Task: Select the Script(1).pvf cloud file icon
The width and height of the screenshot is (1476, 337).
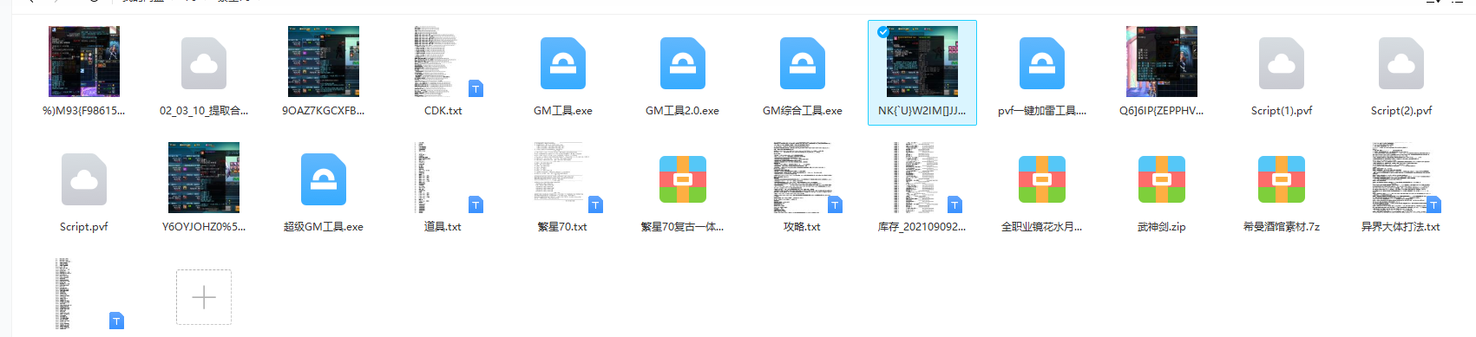Action: point(1281,63)
